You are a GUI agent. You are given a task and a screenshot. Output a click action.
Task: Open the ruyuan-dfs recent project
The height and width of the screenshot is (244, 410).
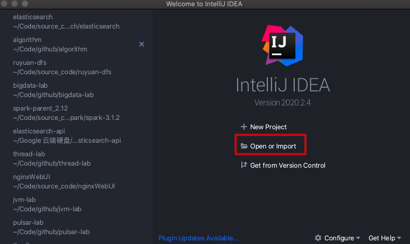62,67
